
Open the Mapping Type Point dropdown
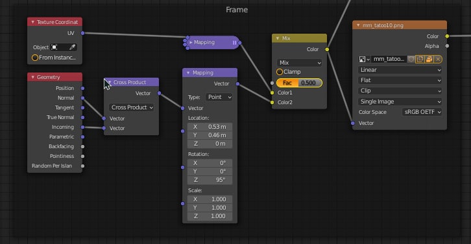click(x=219, y=97)
